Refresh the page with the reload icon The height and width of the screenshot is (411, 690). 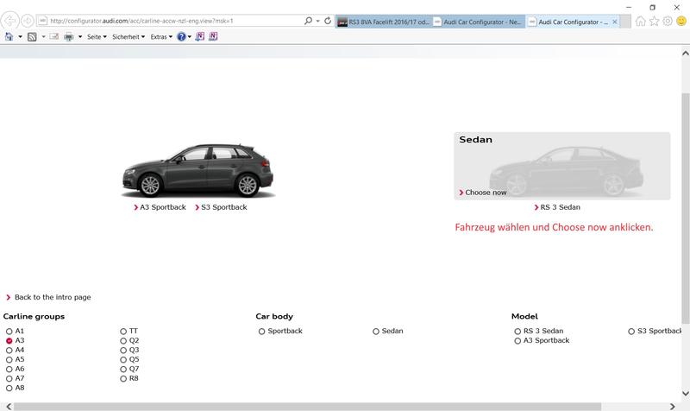coord(328,20)
